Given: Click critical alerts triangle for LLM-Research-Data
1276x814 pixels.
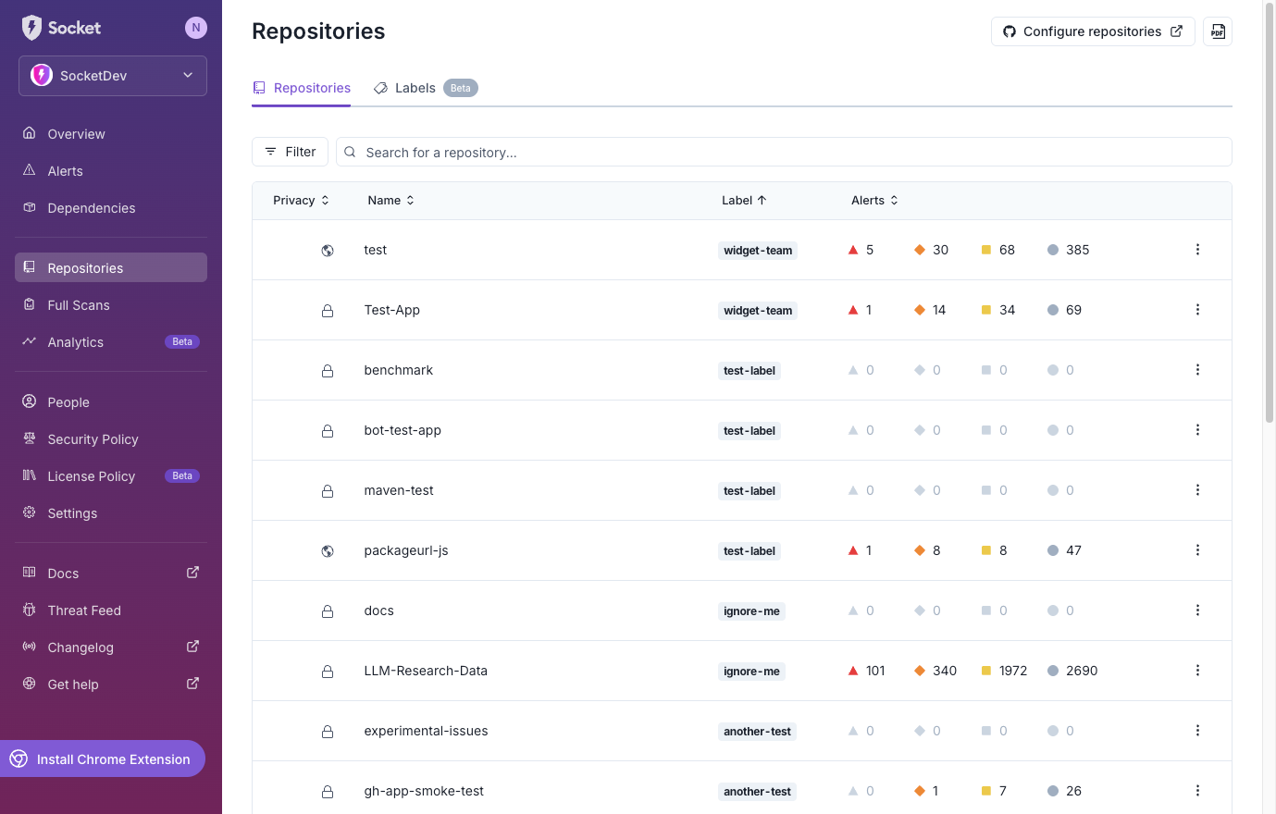Looking at the screenshot, I should click(x=853, y=671).
